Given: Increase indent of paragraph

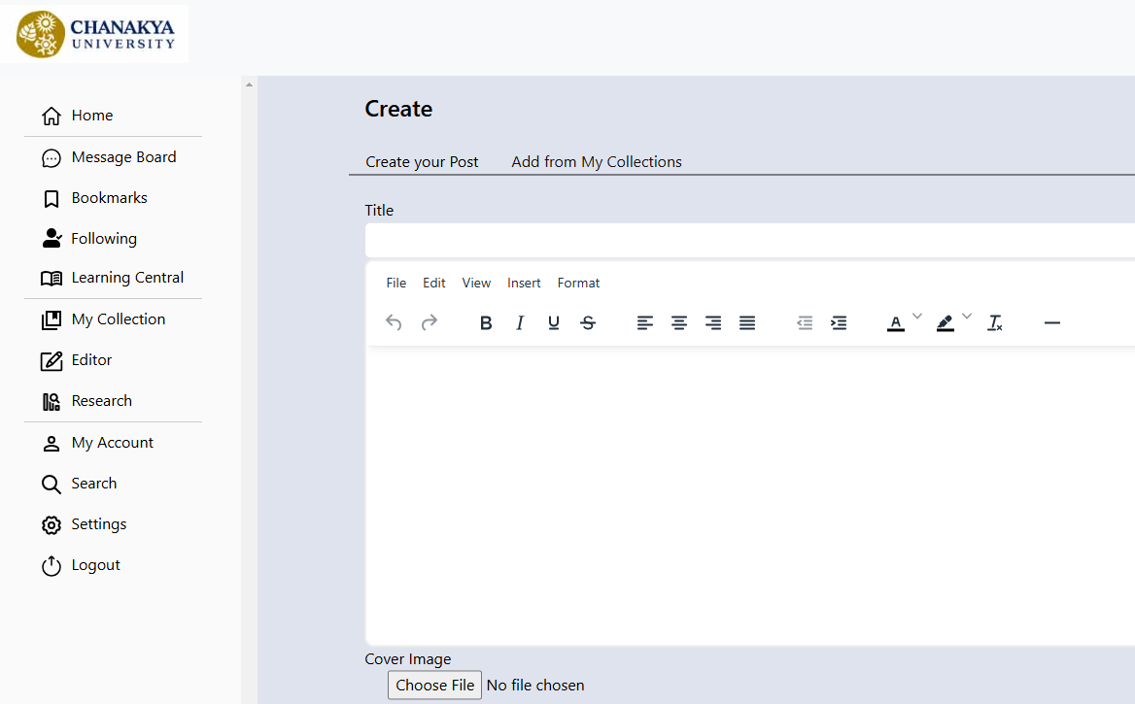Looking at the screenshot, I should [x=839, y=323].
